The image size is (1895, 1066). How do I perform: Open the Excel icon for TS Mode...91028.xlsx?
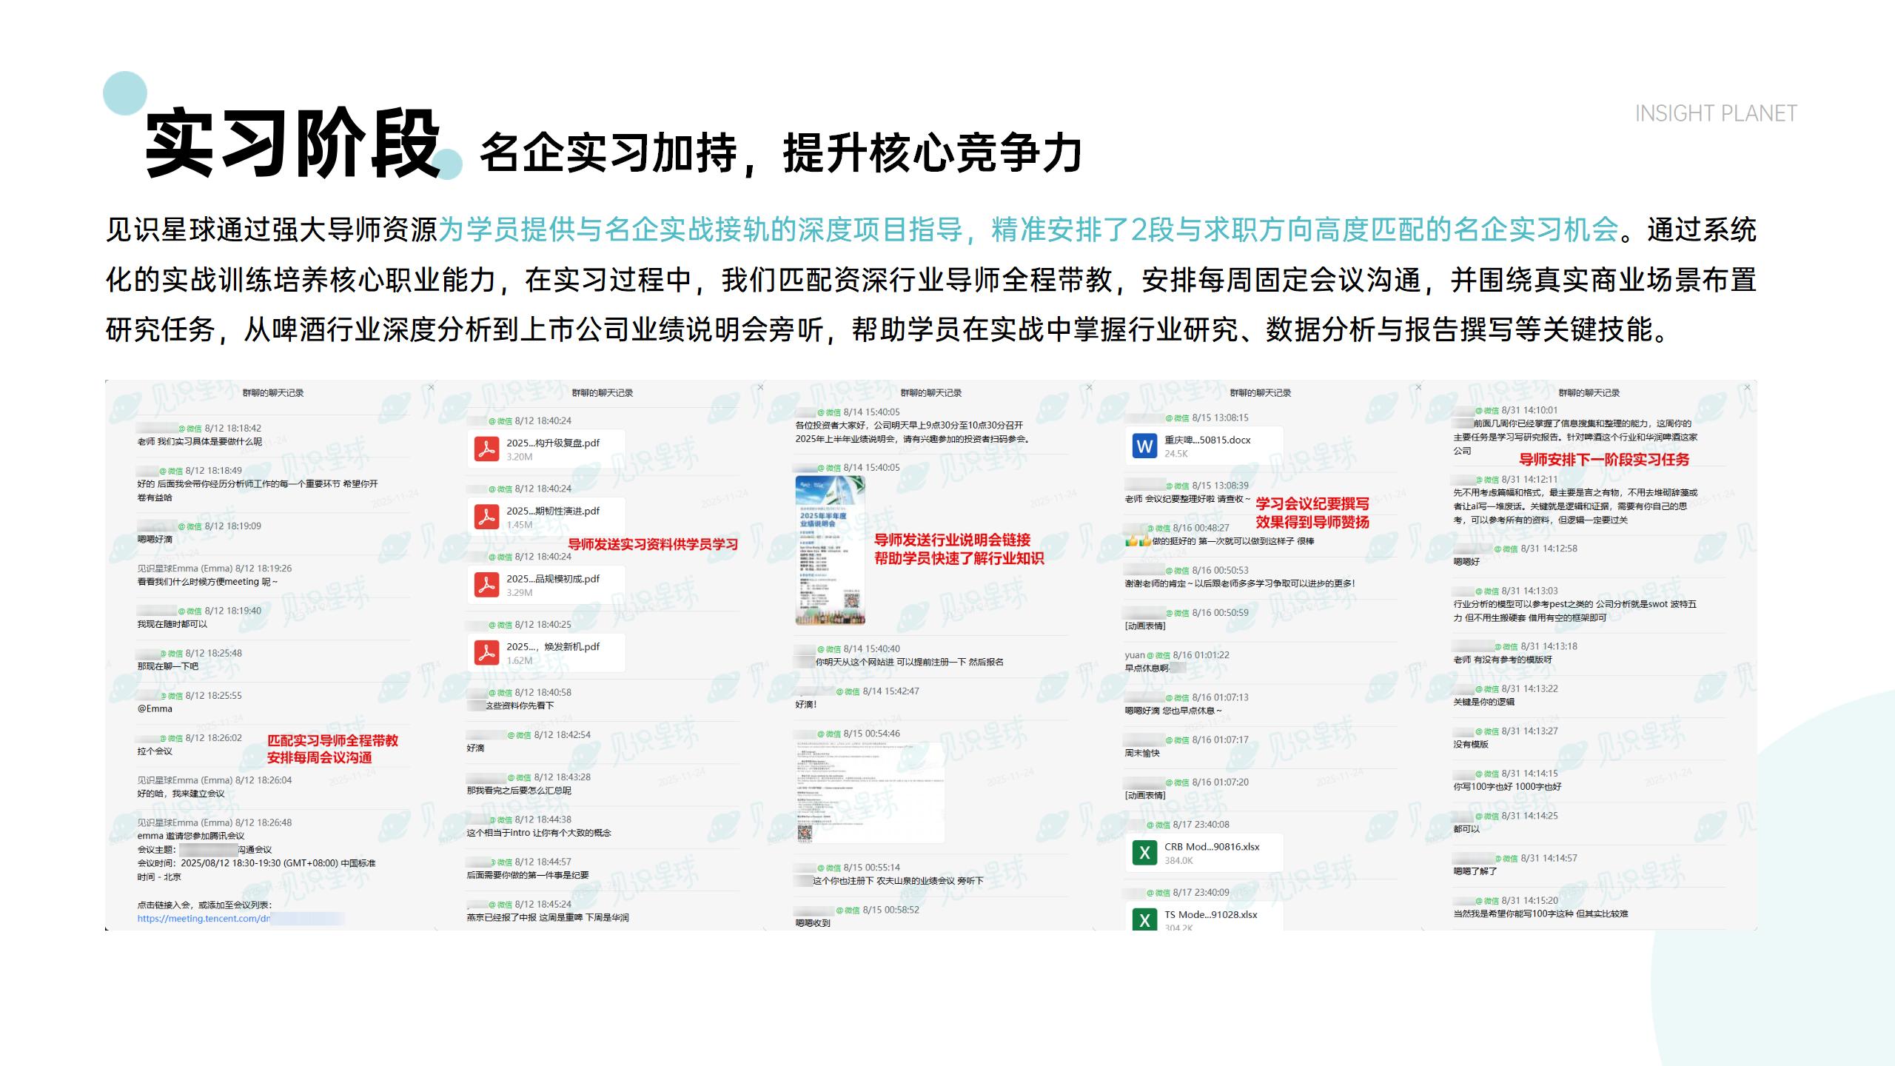coord(1144,919)
